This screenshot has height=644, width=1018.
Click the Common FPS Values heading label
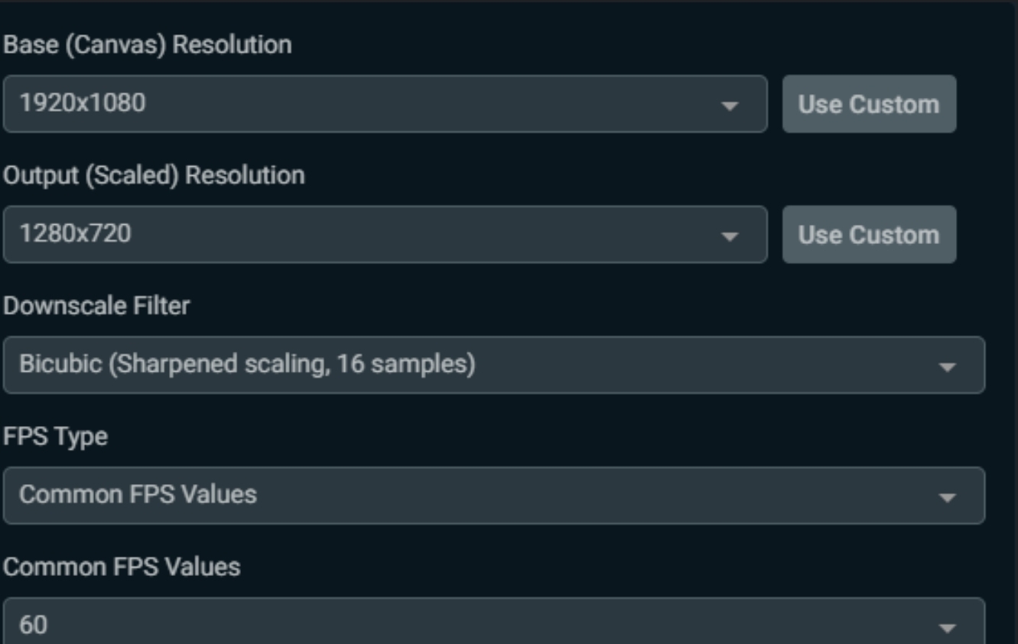122,567
